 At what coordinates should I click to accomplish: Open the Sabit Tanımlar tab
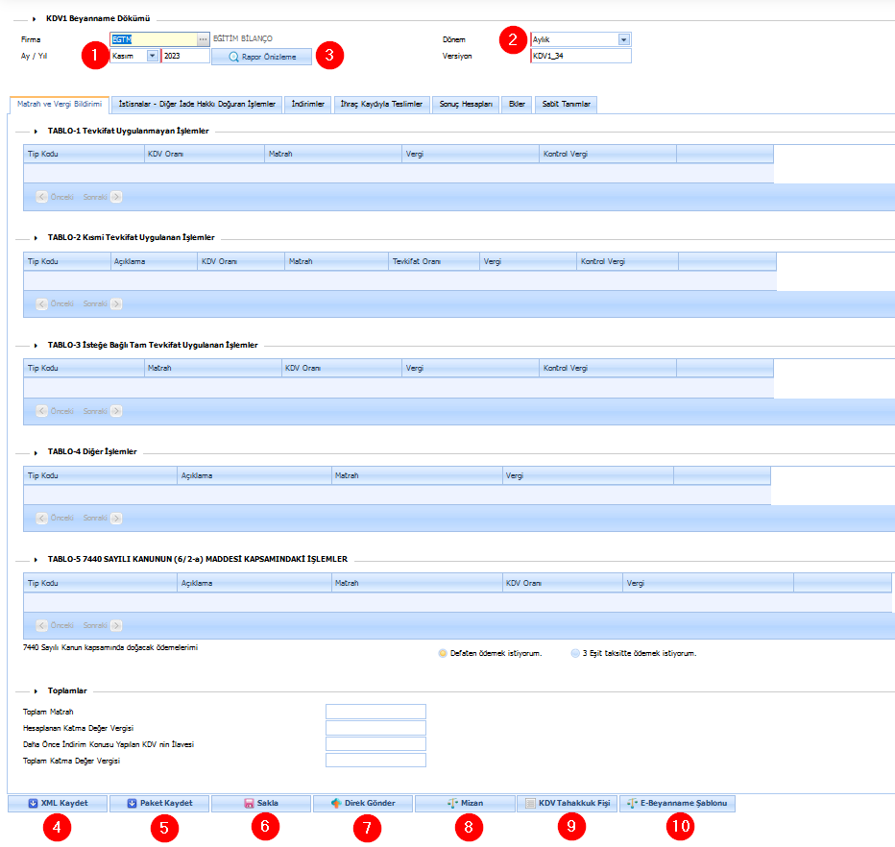(566, 105)
